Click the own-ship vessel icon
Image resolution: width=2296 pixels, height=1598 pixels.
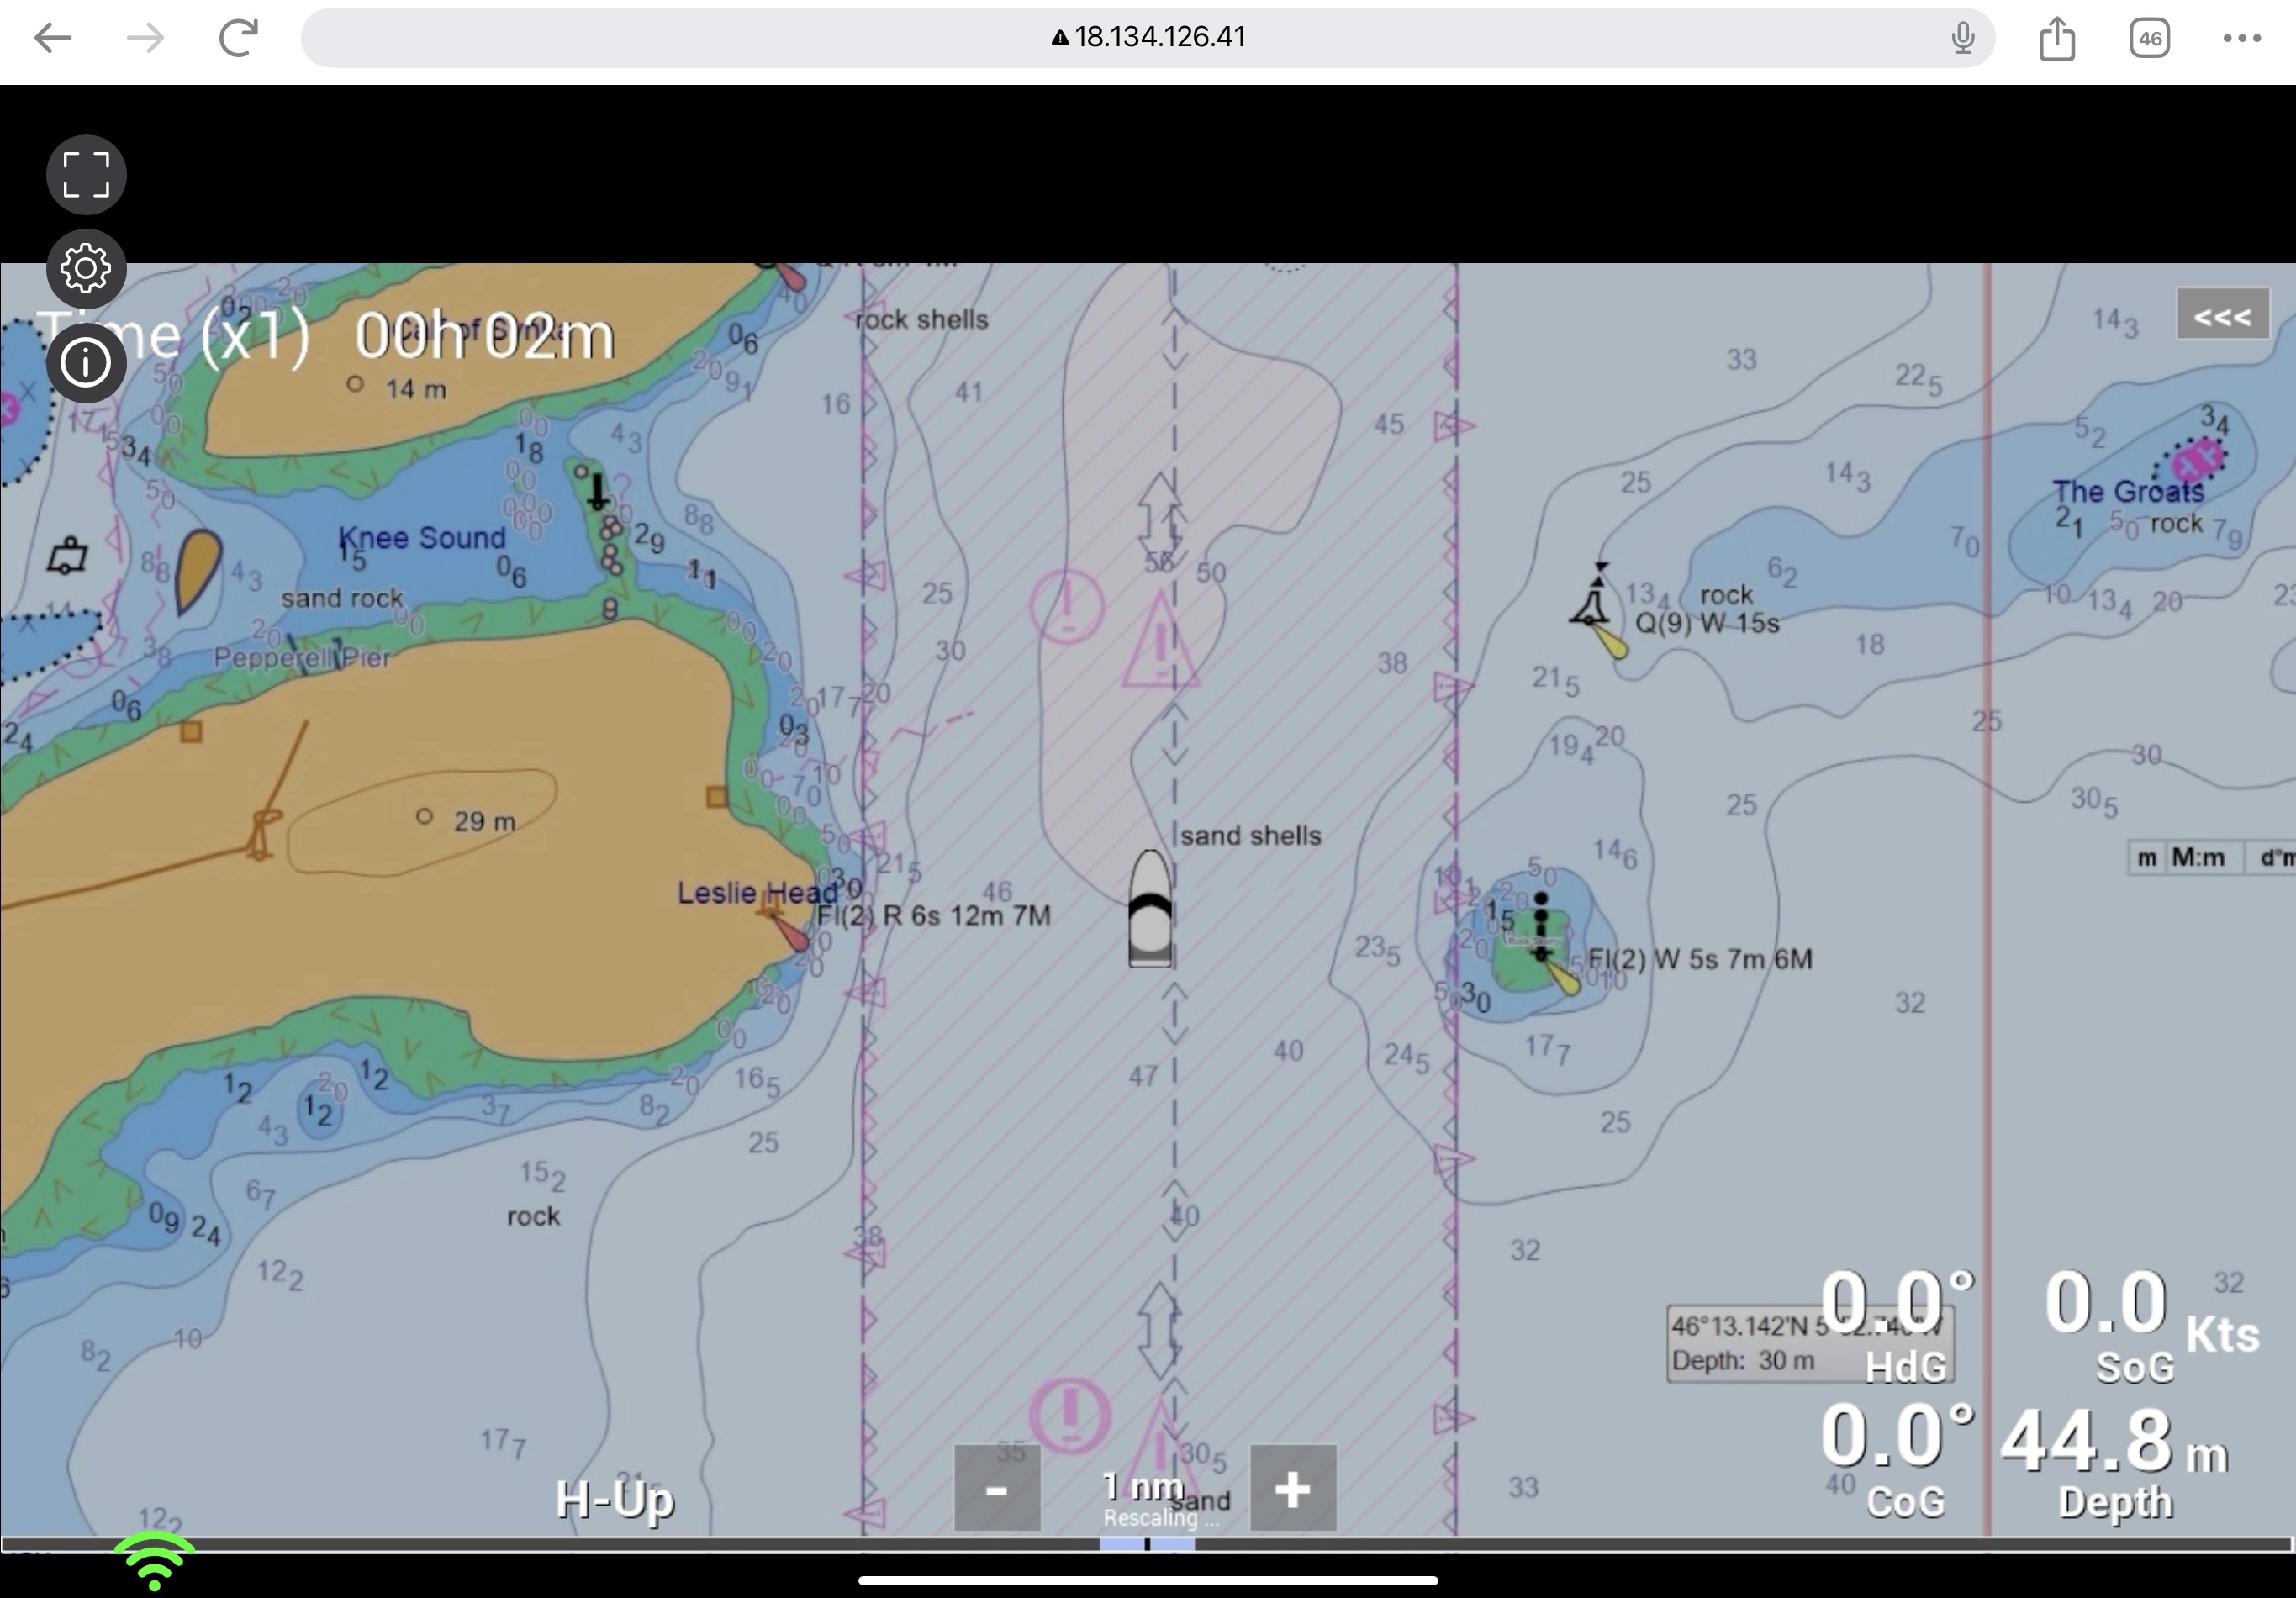click(1150, 909)
